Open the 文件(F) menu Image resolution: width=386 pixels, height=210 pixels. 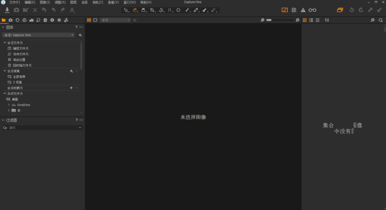pos(15,2)
